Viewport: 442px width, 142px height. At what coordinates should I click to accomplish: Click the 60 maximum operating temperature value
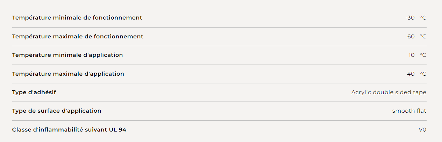[411, 36]
